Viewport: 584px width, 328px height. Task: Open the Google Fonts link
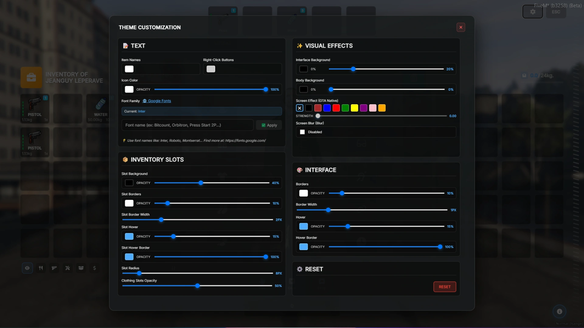tap(159, 101)
